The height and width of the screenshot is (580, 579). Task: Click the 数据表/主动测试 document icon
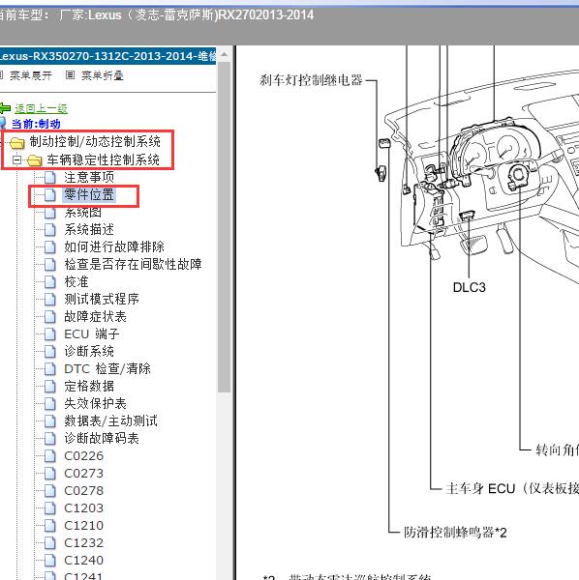pyautogui.click(x=50, y=420)
